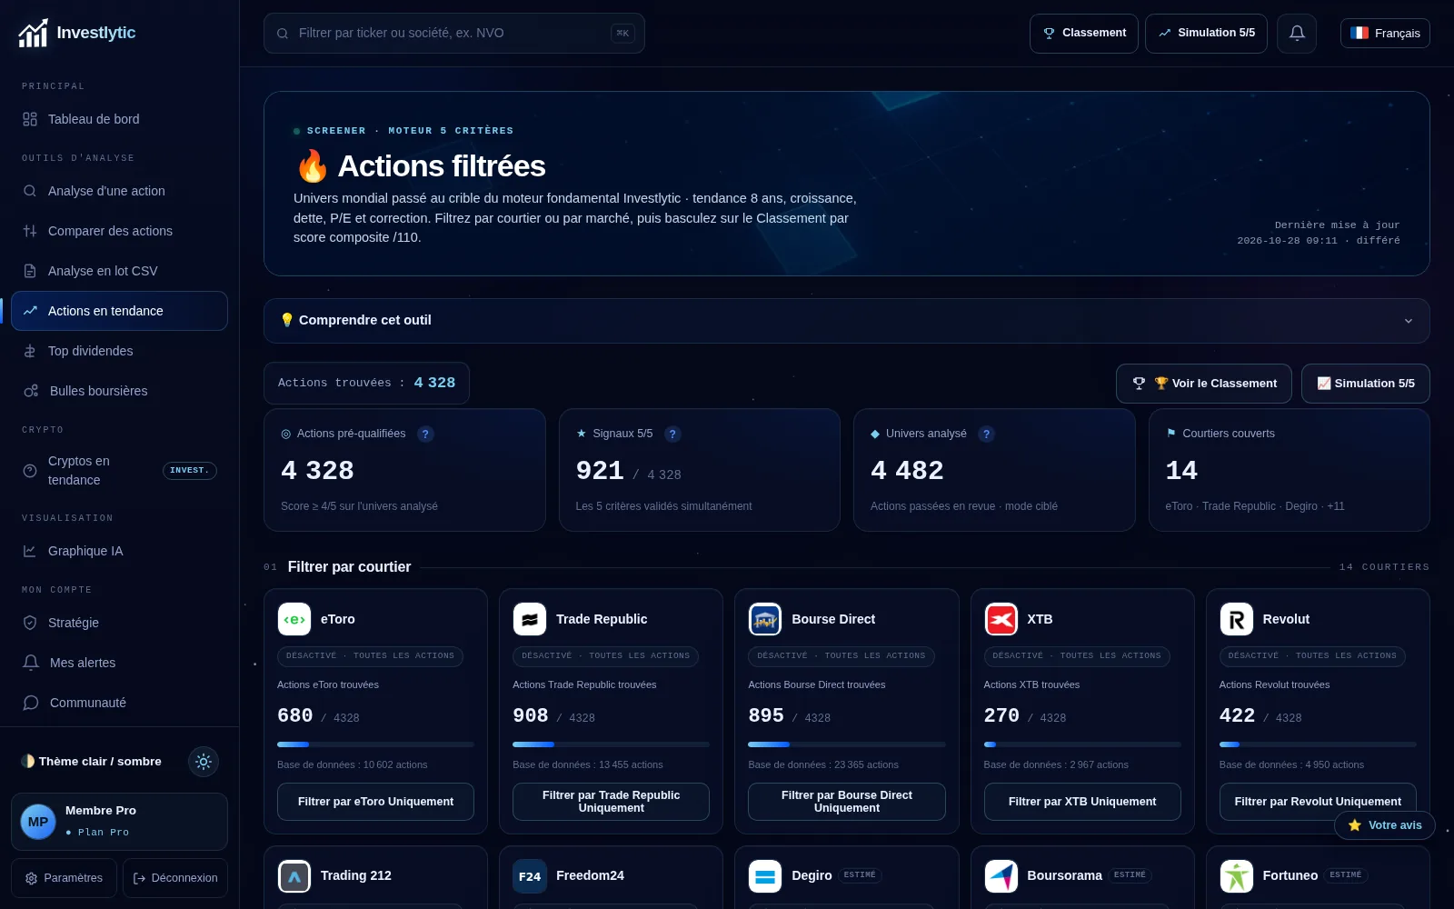
Task: Open Cryptos en tendance page
Action: tap(119, 471)
